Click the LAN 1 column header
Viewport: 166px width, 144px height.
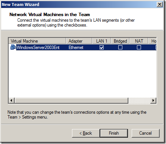101,41
